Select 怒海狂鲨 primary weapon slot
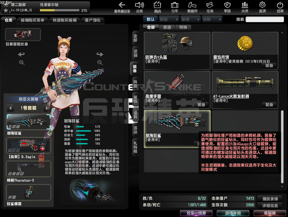The height and width of the screenshot is (217, 288). 29,122
